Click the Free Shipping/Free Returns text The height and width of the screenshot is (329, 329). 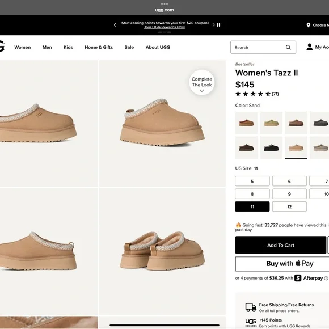[286, 305]
